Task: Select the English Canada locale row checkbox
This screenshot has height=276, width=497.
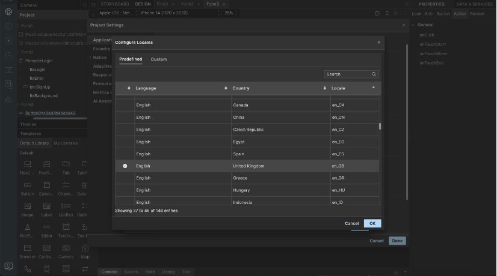Action: (x=125, y=105)
